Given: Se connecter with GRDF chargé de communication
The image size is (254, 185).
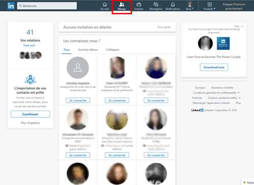Looking at the screenshot, I should click(x=78, y=155).
